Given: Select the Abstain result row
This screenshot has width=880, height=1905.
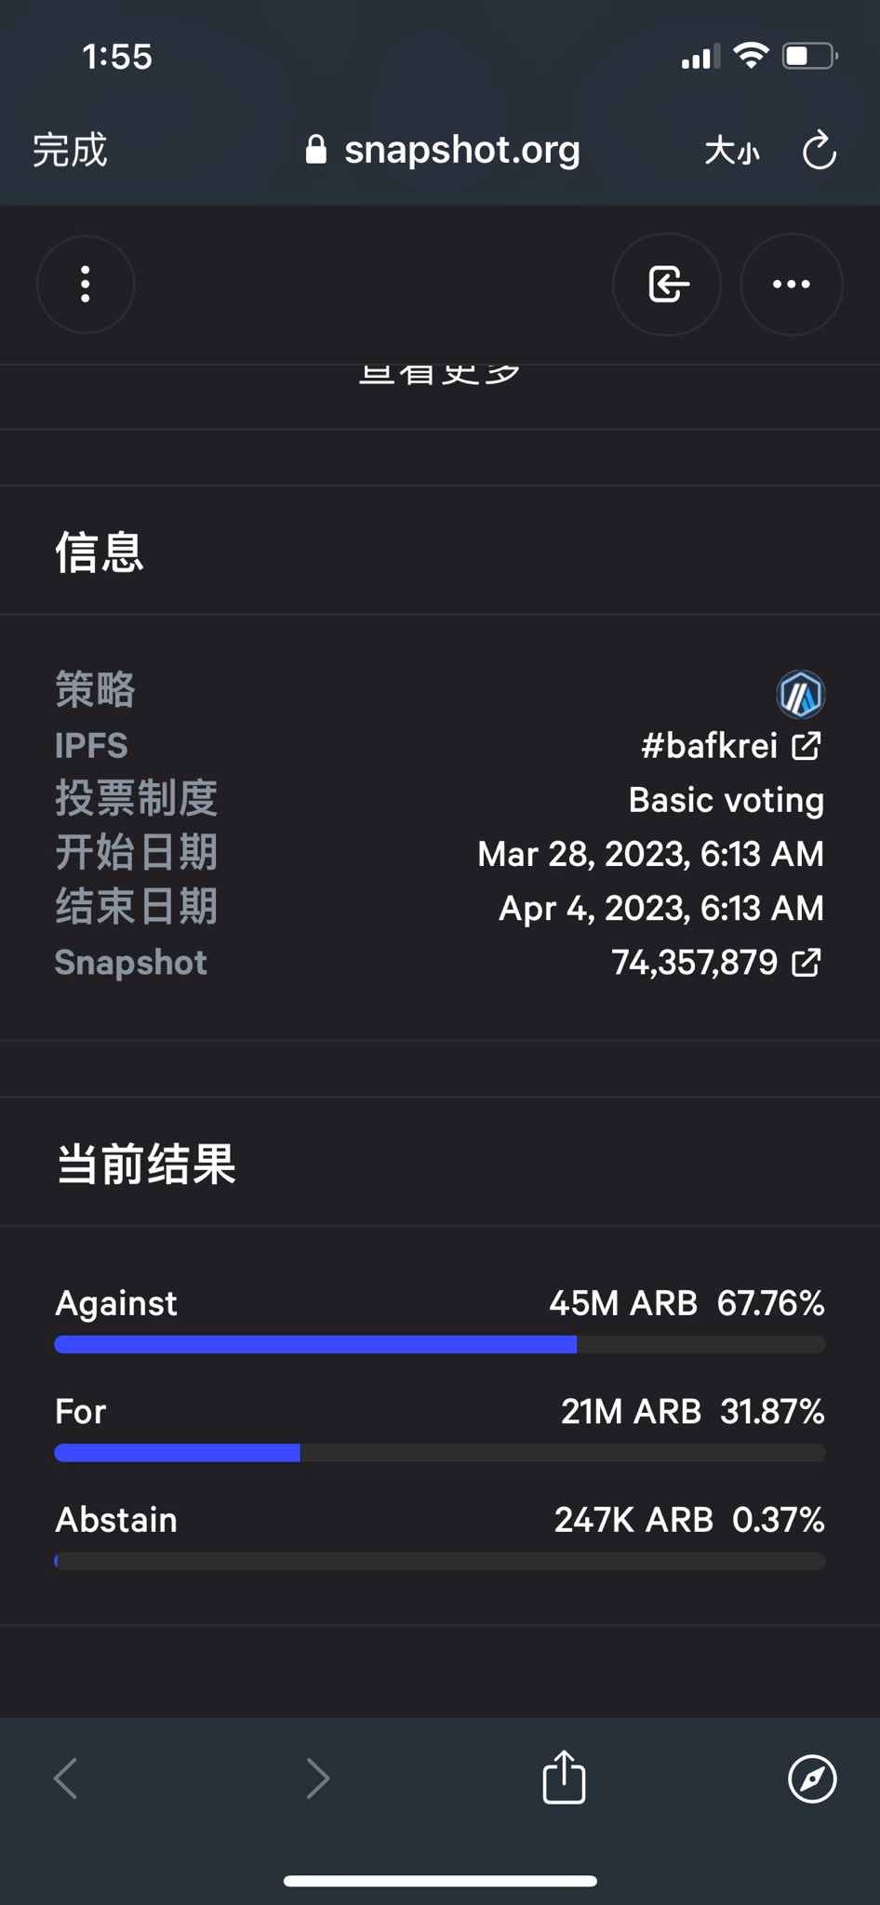Looking at the screenshot, I should (x=440, y=1535).
